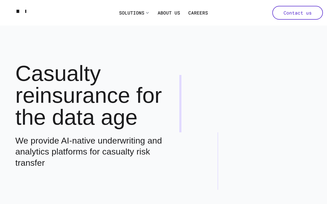Click the word "for" in the headline
Screen dimensions: 327x204
pyautogui.click(x=149, y=95)
